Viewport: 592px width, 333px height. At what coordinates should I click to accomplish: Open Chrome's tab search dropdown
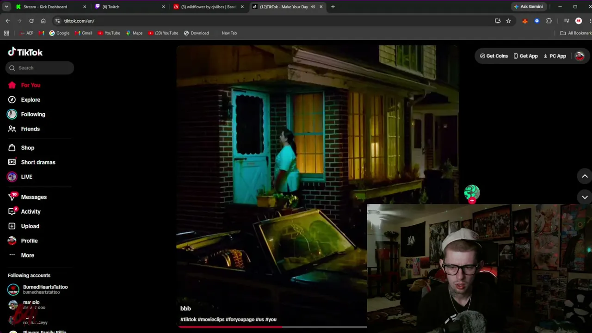pos(6,7)
